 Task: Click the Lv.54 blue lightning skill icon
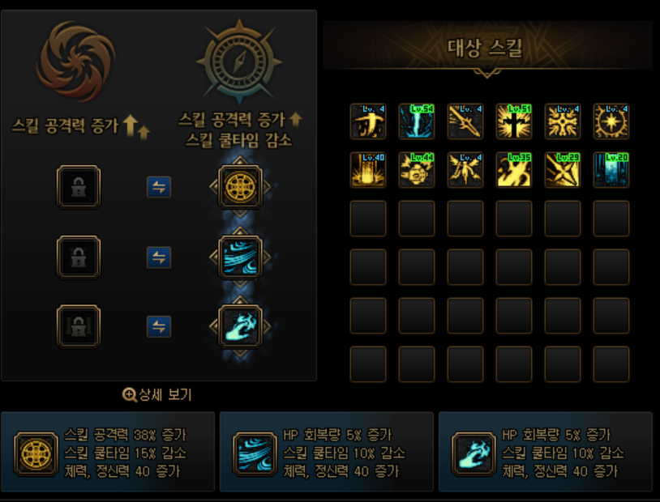click(417, 121)
